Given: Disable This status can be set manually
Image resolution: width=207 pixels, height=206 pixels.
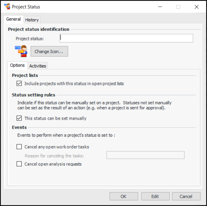Looking at the screenshot, I should click(x=19, y=118).
